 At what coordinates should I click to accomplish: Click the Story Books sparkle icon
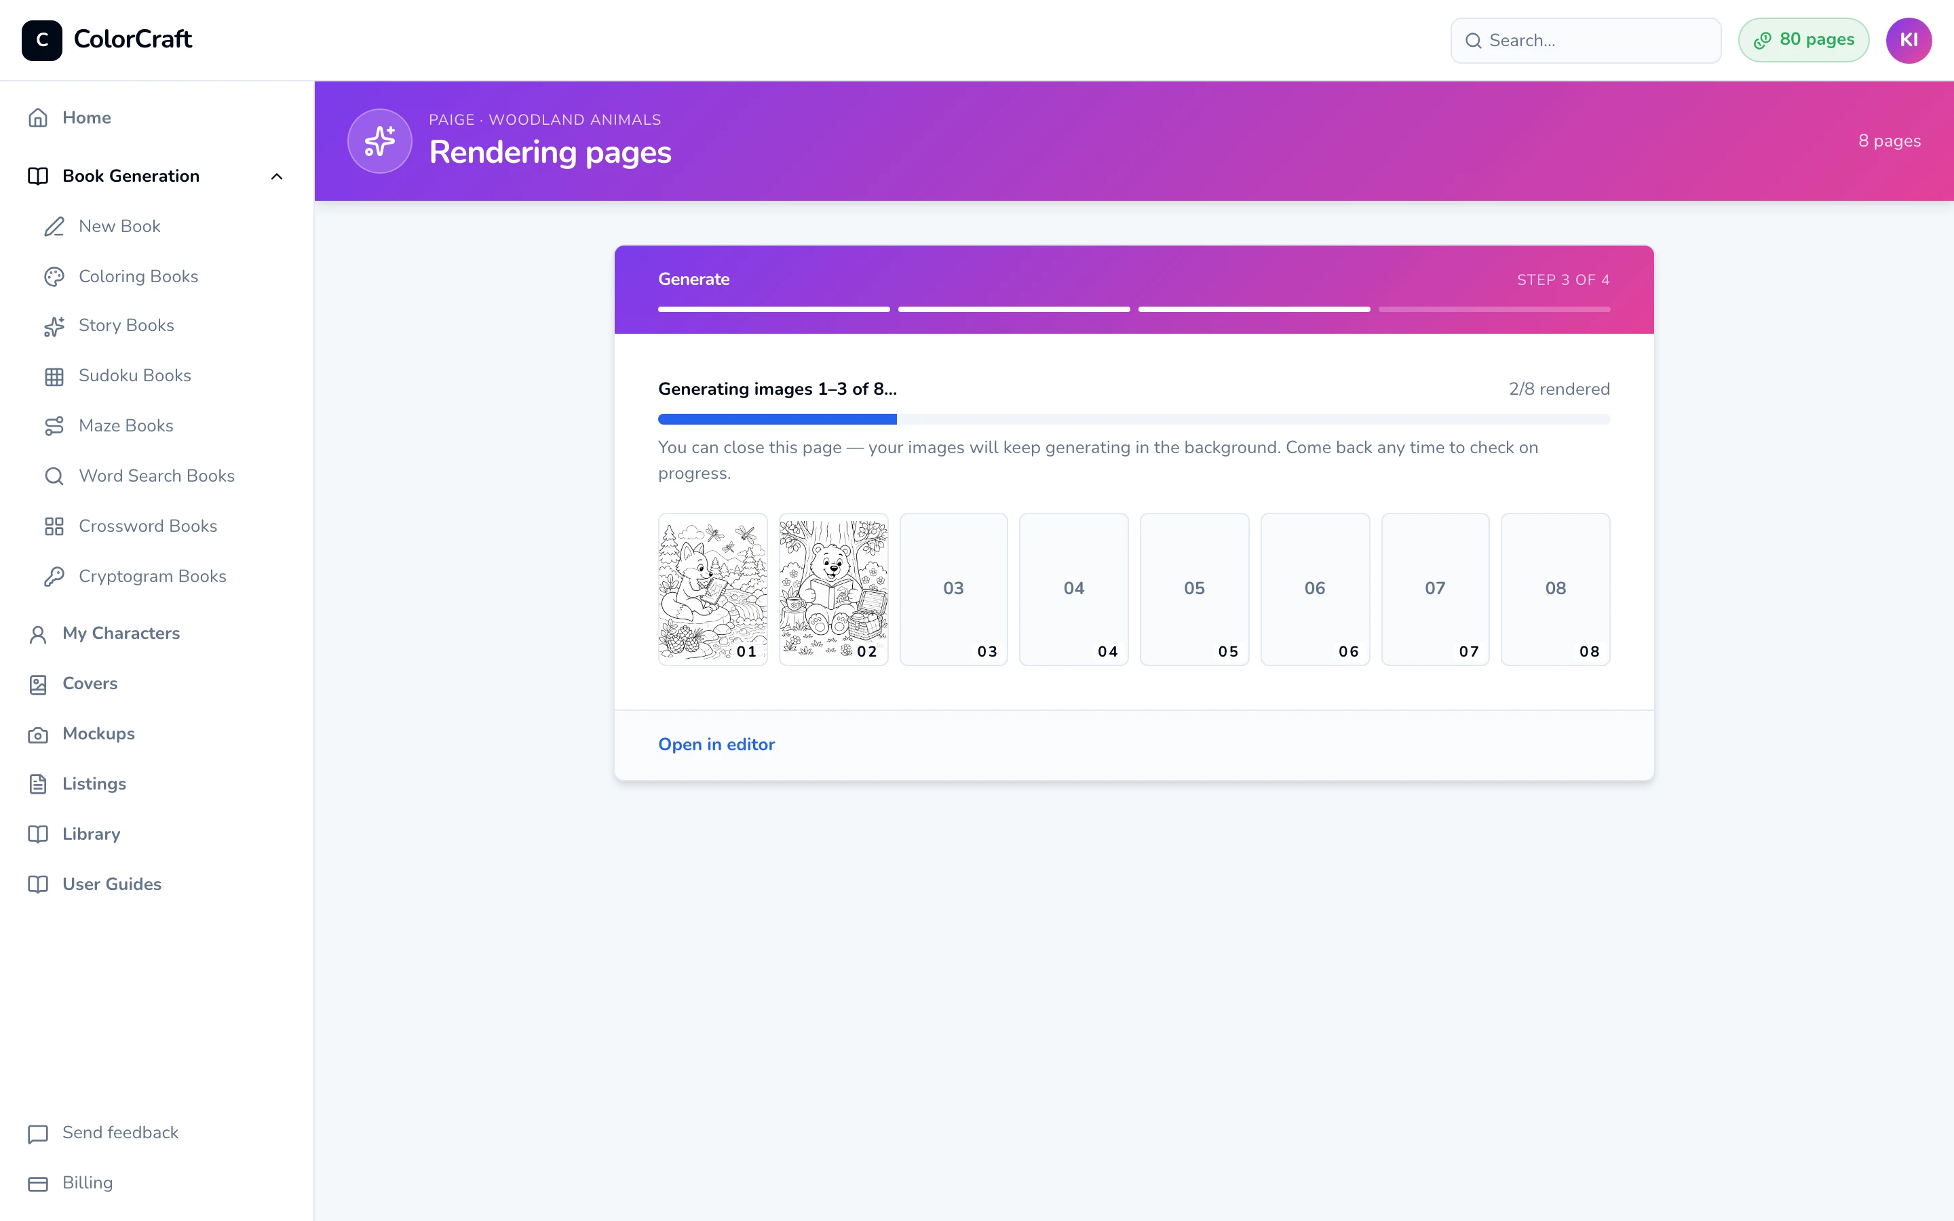(x=54, y=326)
